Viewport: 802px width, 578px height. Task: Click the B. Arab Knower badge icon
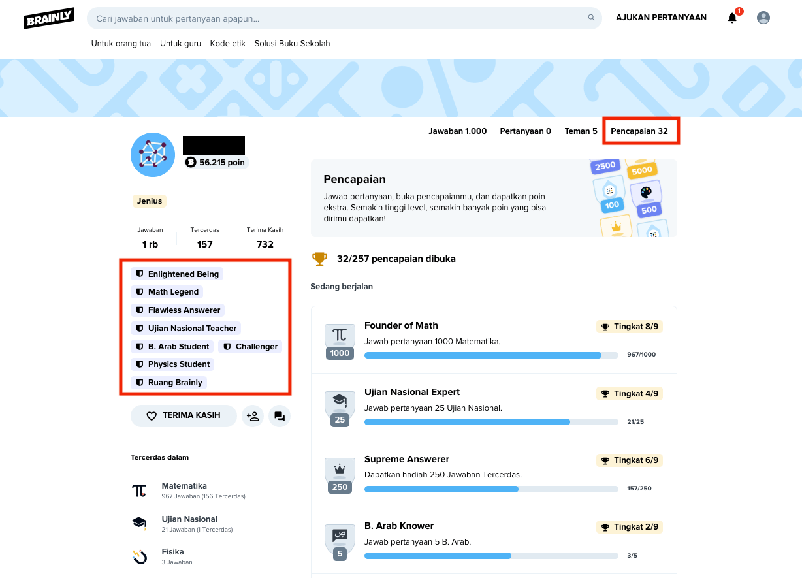click(x=340, y=542)
